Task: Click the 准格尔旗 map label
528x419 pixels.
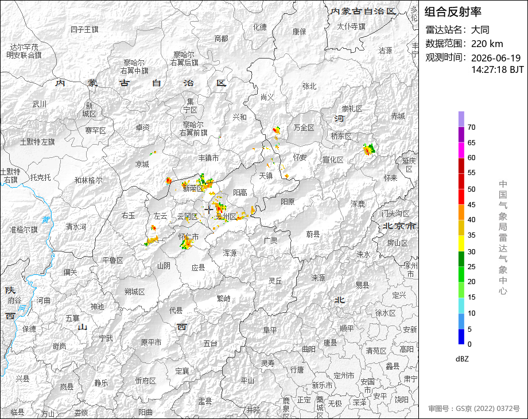Action: (24, 230)
